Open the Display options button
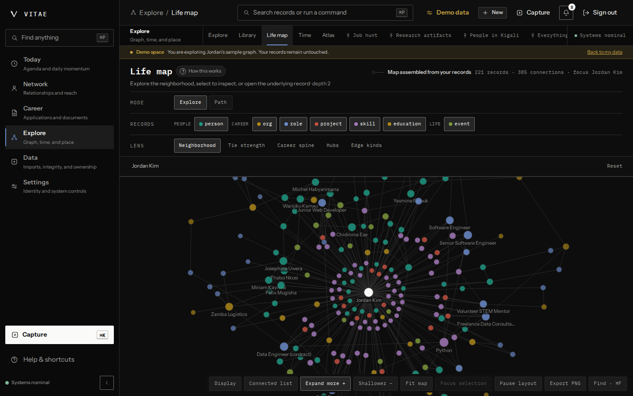633x396 pixels. click(225, 384)
